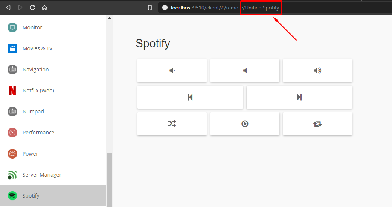
Task: Select the Movies & TV label
Action: [x=38, y=48]
